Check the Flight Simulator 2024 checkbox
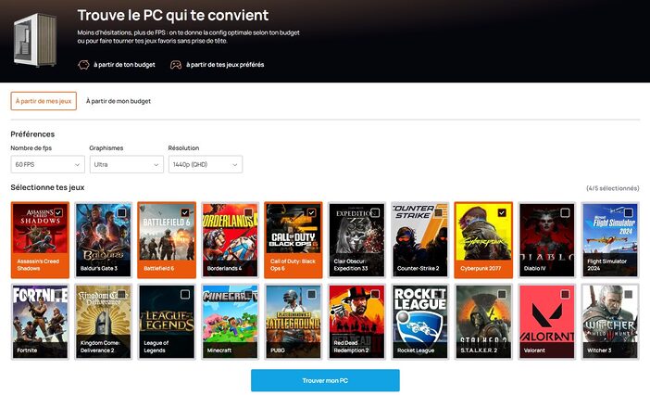The height and width of the screenshot is (395, 650). pyautogui.click(x=629, y=213)
